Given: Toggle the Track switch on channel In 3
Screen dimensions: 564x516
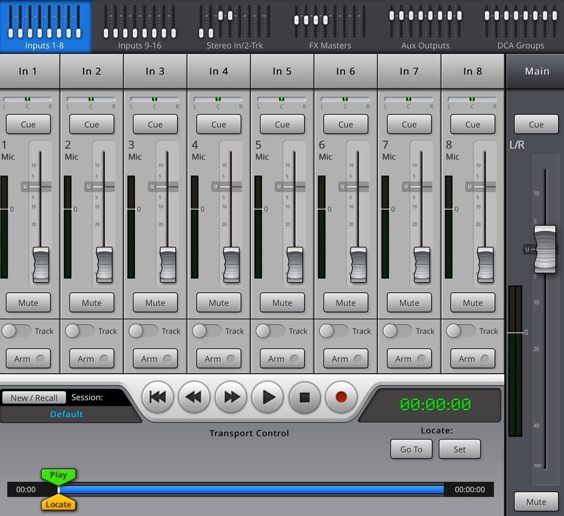Looking at the screenshot, I should coord(144,331).
